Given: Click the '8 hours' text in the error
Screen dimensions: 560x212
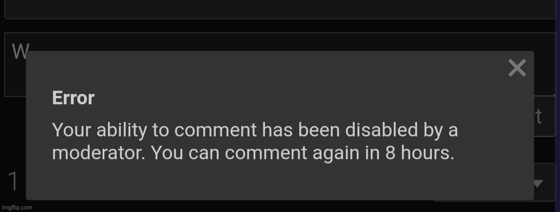Looking at the screenshot, I should pos(419,153).
